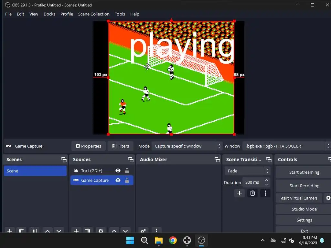Open scene filters icon in Scenes dock

[x=34, y=231]
